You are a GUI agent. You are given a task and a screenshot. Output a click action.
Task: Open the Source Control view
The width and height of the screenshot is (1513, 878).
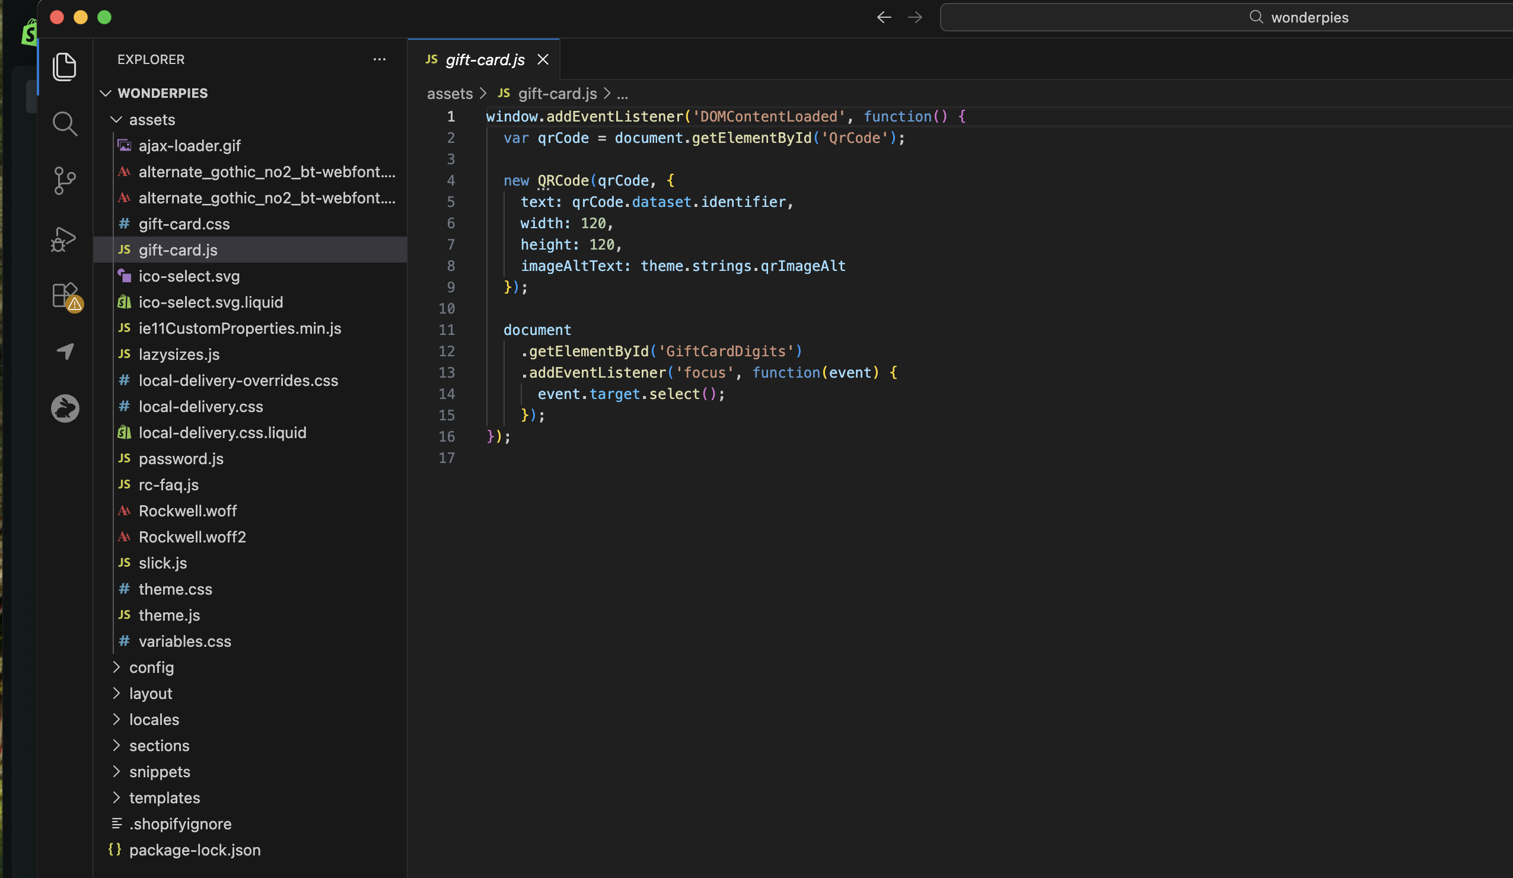point(64,181)
